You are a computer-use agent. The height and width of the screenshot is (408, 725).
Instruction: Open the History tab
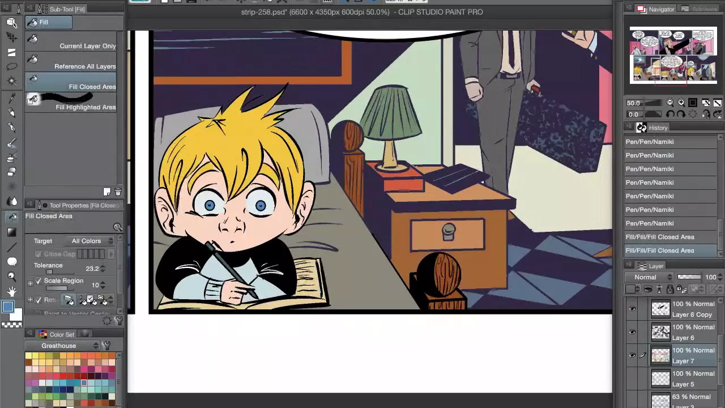652,127
